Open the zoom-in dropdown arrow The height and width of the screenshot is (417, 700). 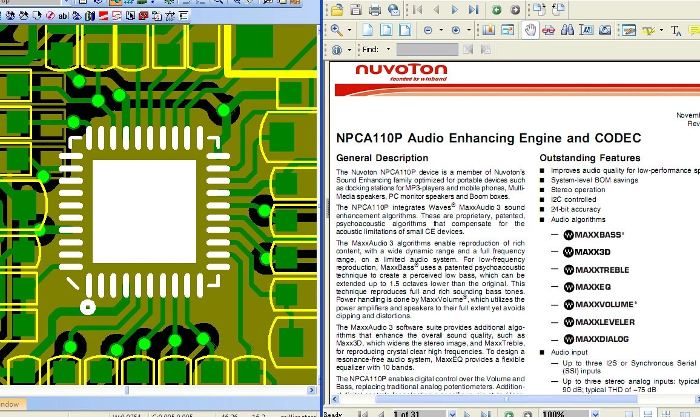click(469, 30)
